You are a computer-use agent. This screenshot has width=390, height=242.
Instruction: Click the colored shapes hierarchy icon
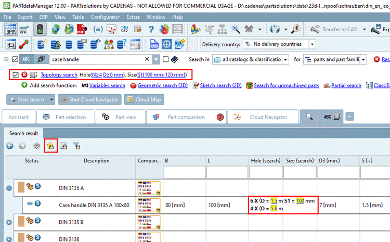109,44
